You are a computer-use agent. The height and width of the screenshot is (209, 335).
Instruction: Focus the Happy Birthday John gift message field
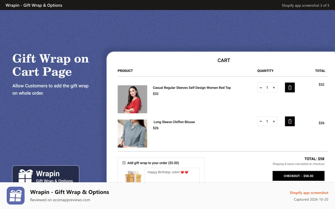click(172, 175)
